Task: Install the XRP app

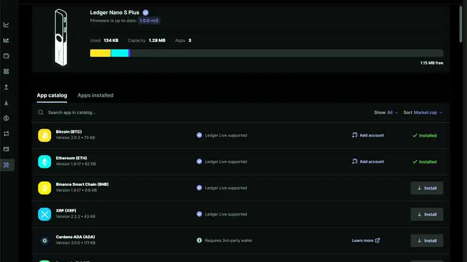Action: [x=427, y=214]
